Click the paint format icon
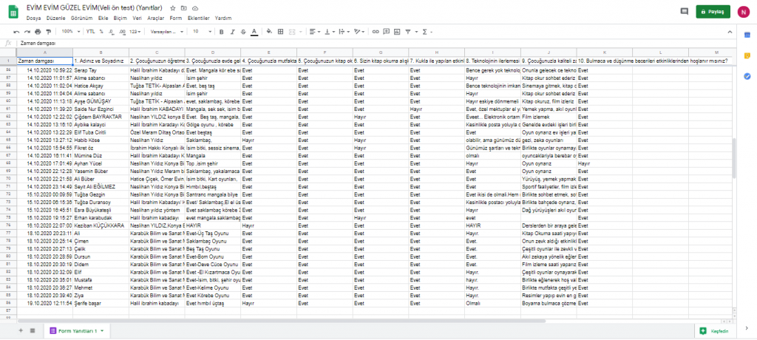757x340 pixels. [x=49, y=32]
